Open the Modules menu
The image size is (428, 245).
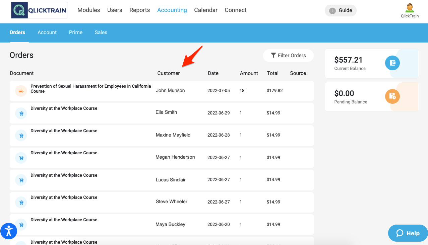point(88,10)
